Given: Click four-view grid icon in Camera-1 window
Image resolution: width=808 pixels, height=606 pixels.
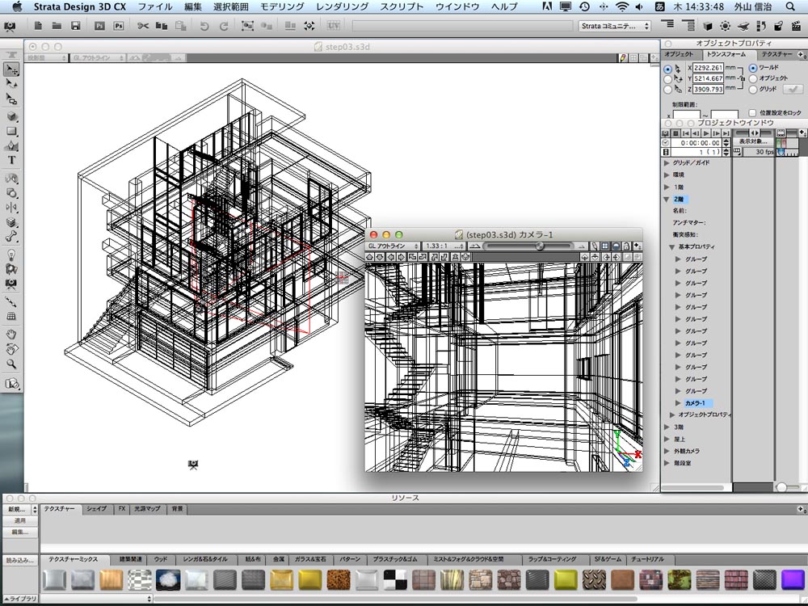Looking at the screenshot, I should tap(605, 246).
